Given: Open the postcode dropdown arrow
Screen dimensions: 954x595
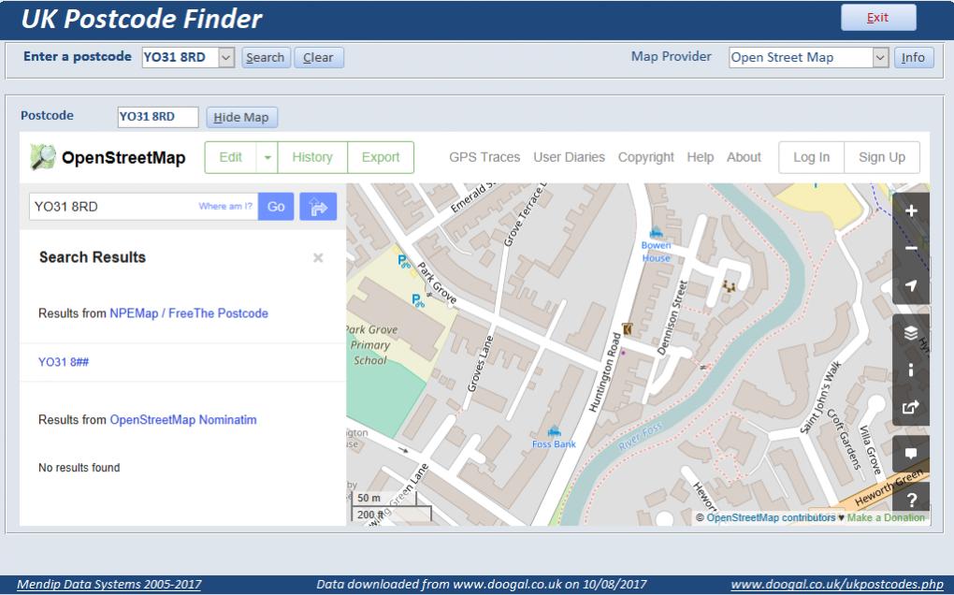Looking at the screenshot, I should [226, 58].
